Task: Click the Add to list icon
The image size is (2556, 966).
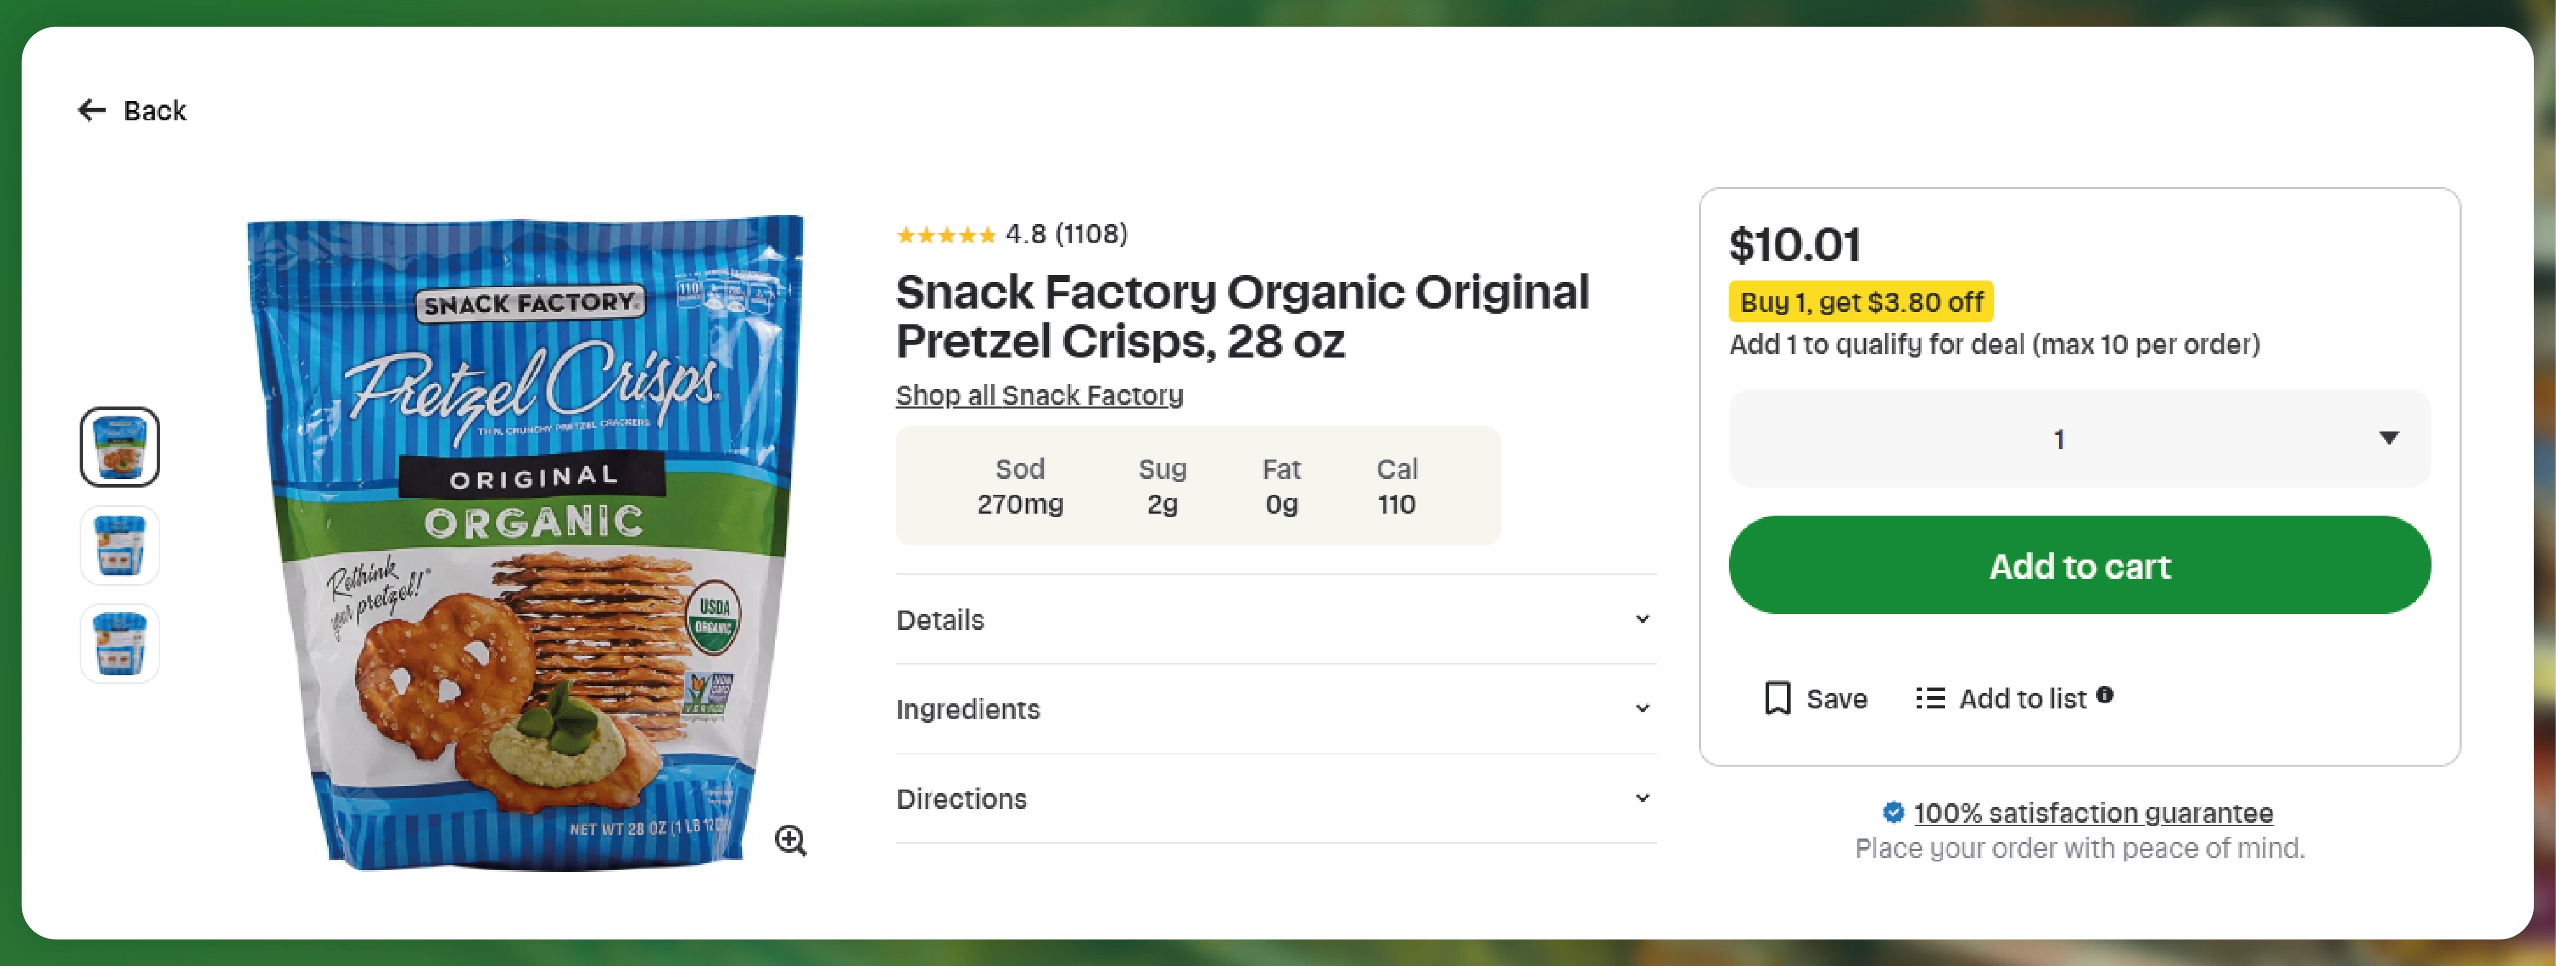Action: coord(1930,698)
